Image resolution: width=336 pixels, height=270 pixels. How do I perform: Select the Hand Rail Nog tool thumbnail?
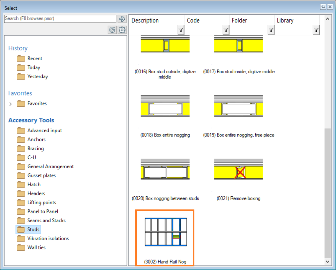coord(165,232)
